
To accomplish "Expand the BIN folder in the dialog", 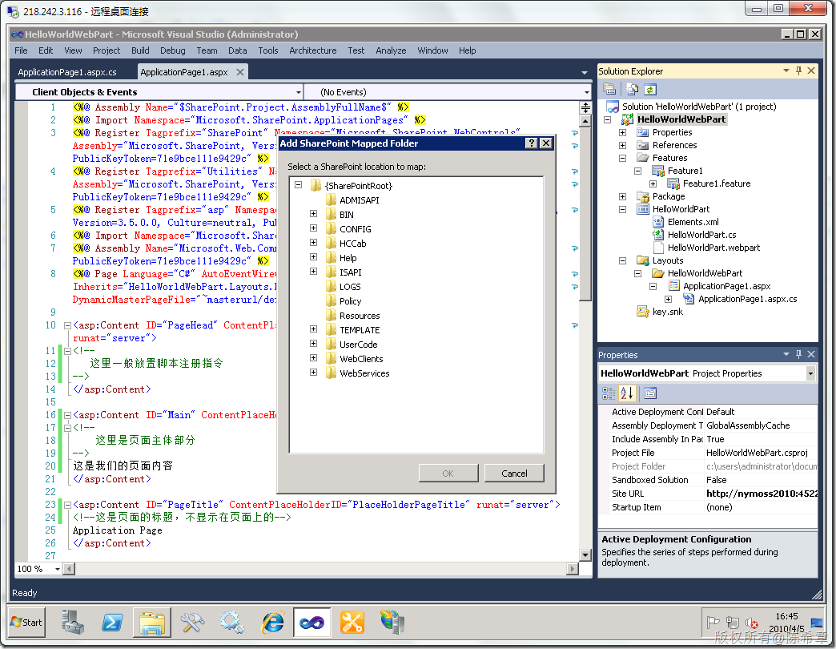I will click(x=314, y=213).
